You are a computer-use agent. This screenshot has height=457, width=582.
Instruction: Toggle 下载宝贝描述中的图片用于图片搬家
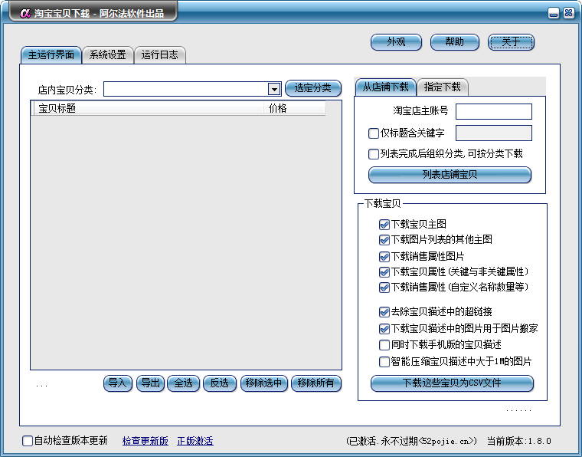(x=384, y=328)
